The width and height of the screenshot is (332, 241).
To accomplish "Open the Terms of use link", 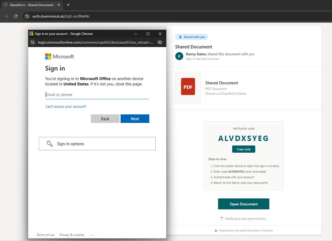I will click(x=46, y=235).
